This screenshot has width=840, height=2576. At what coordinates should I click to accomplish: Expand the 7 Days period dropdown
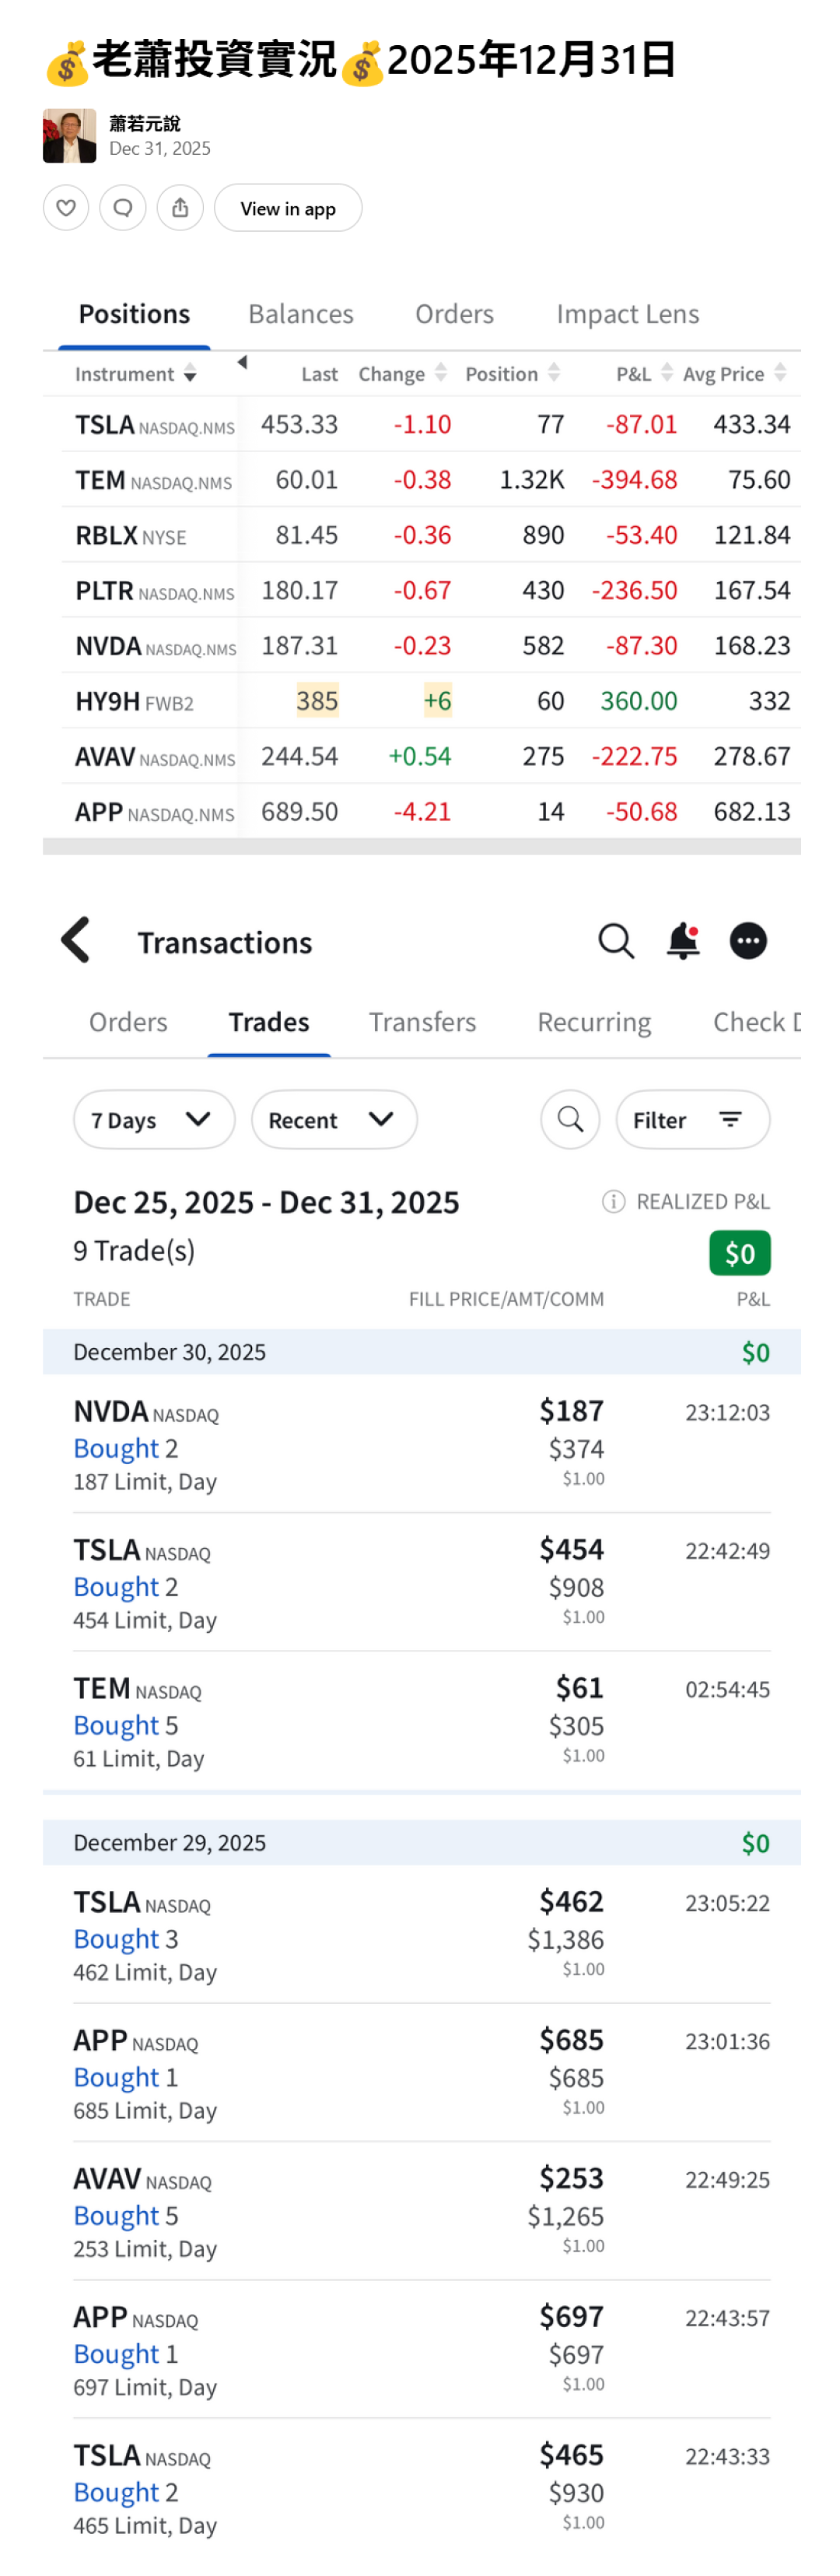click(x=154, y=1119)
